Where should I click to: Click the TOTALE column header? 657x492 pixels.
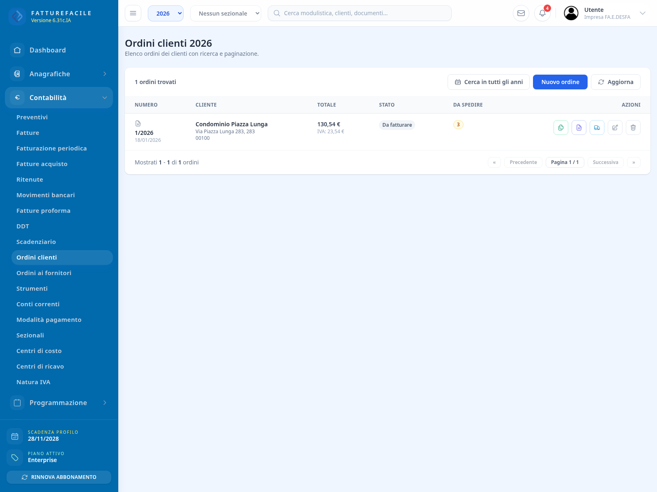click(326, 105)
